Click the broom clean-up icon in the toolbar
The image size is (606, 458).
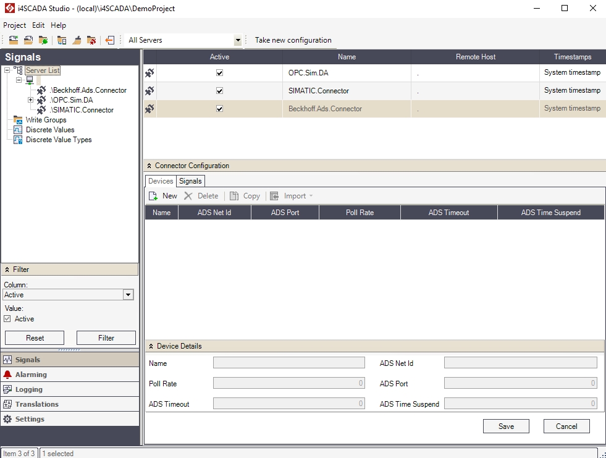tap(77, 40)
